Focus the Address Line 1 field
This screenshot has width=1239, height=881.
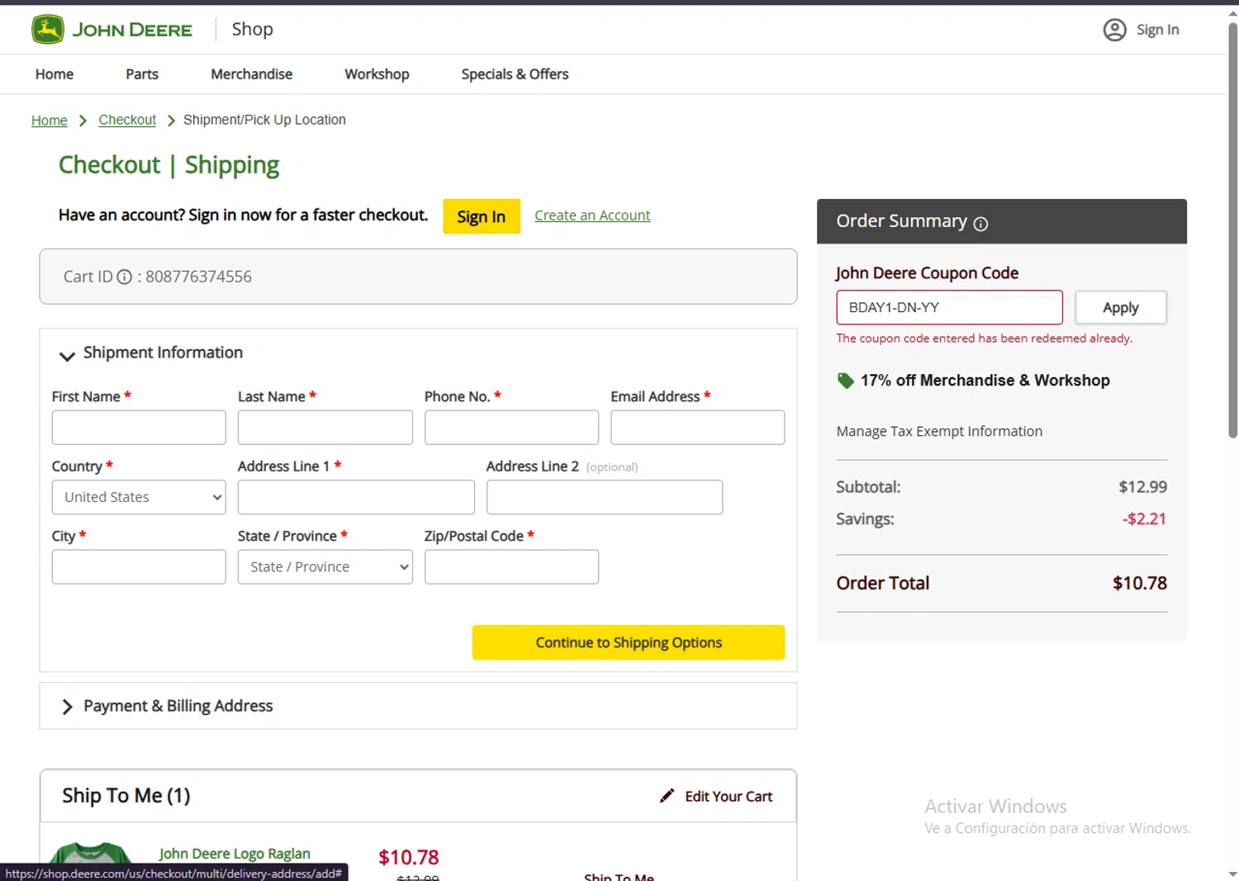pyautogui.click(x=356, y=497)
